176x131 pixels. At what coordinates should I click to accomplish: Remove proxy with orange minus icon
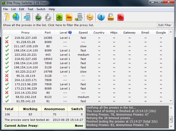click(69, 17)
